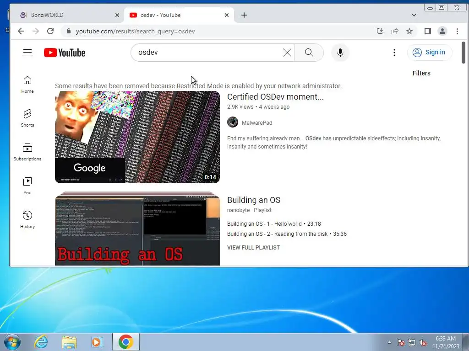Open Chrome's three-dot menu
This screenshot has width=469, height=351.
[457, 31]
